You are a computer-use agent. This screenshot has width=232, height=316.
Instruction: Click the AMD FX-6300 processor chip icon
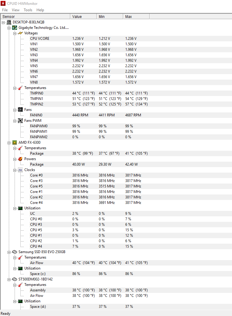(15, 143)
